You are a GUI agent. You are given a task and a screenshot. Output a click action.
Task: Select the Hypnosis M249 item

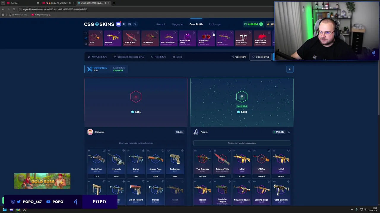pos(116,164)
